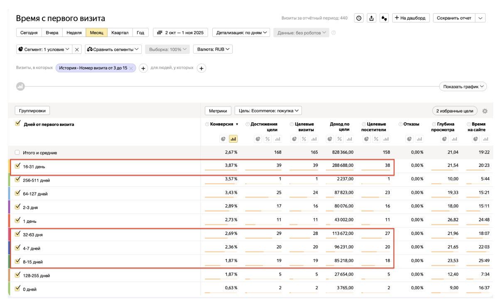Viewport: 501px width, 307px height.
Task: Click bar chart icon under Отказы column
Action: [x=418, y=139]
